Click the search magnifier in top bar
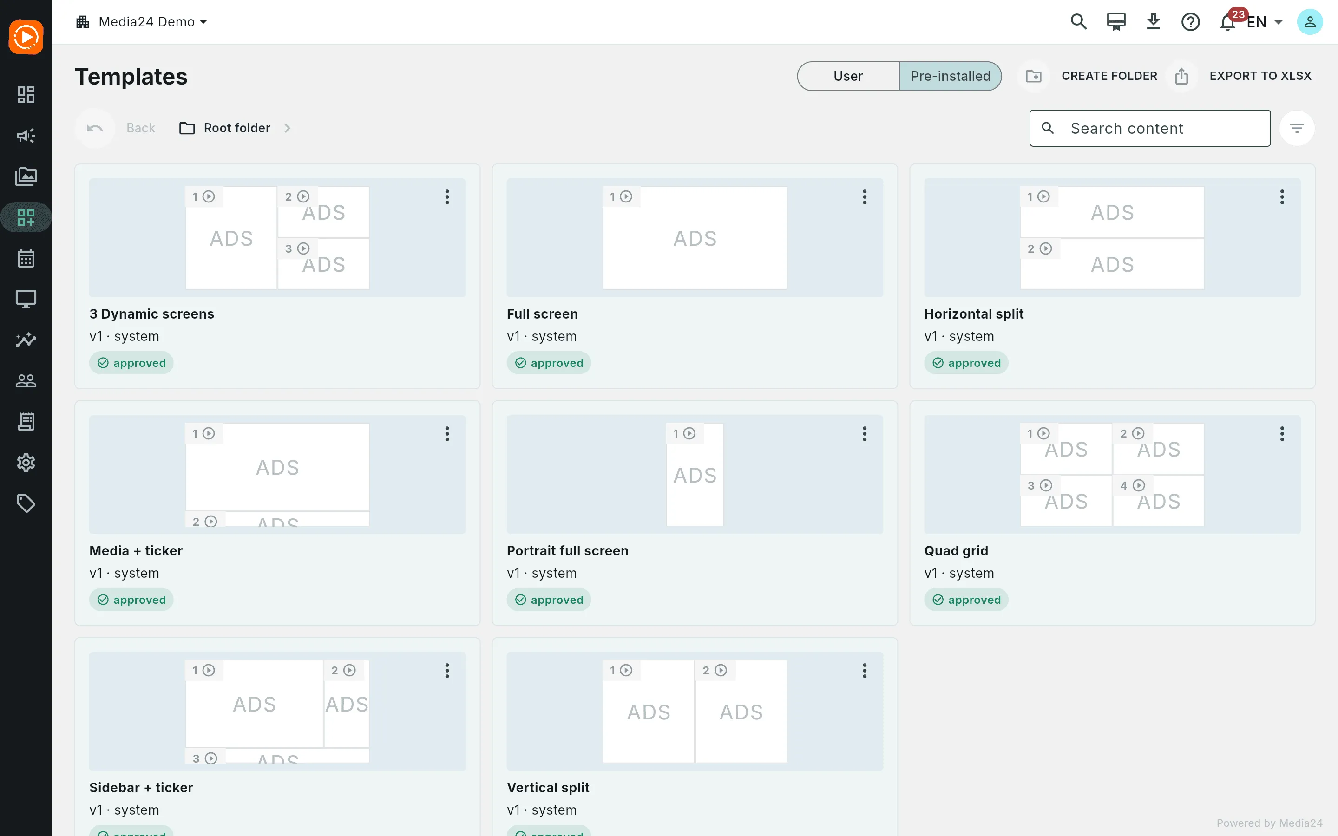This screenshot has width=1338, height=836. click(x=1079, y=21)
